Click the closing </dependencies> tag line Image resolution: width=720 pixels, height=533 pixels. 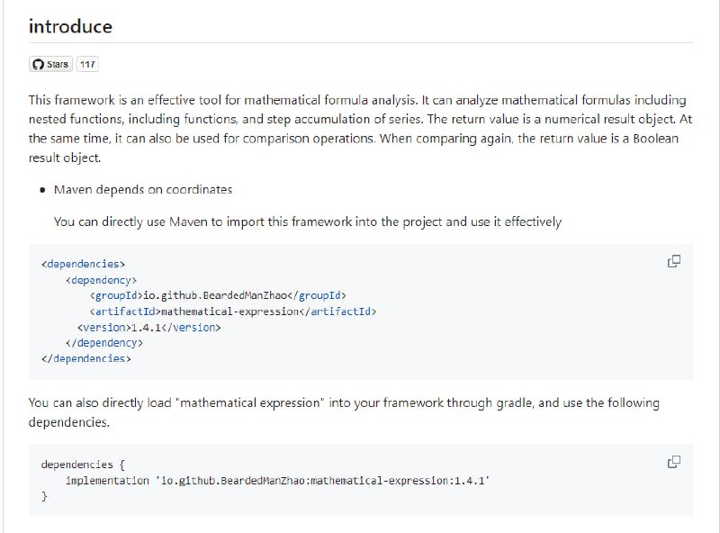coord(86,358)
